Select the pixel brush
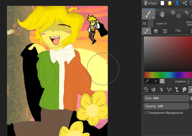Viewport: 192px width, 136px height. pos(169,89)
